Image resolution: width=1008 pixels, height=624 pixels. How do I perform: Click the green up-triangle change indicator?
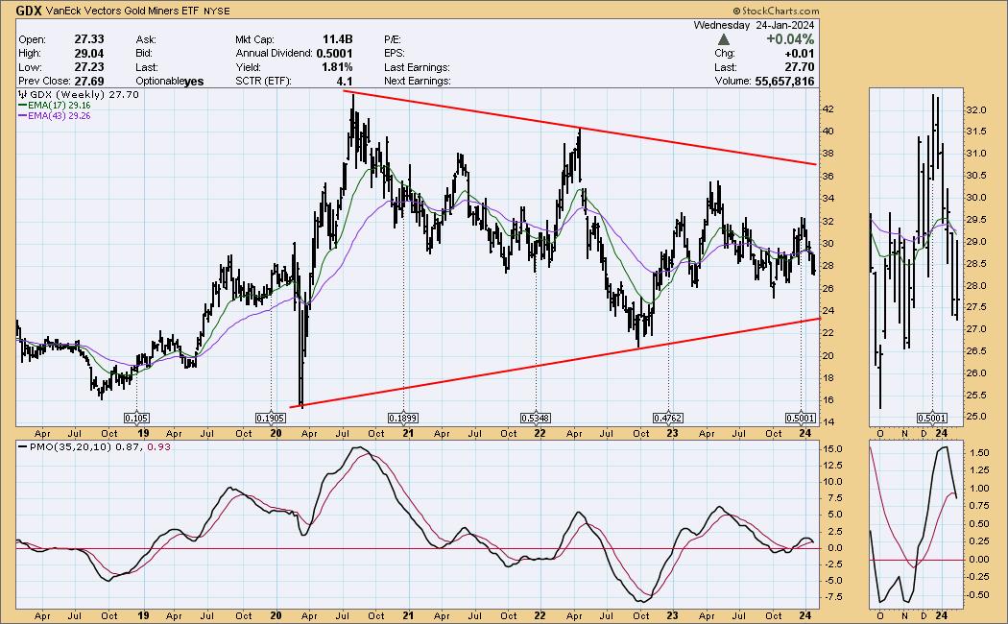(x=723, y=39)
